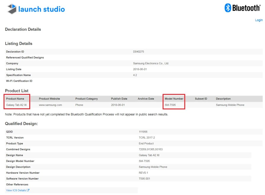This screenshot has height=195, width=265.
Task: Click the Referenced Qualified Designs label
Action: (25, 58)
